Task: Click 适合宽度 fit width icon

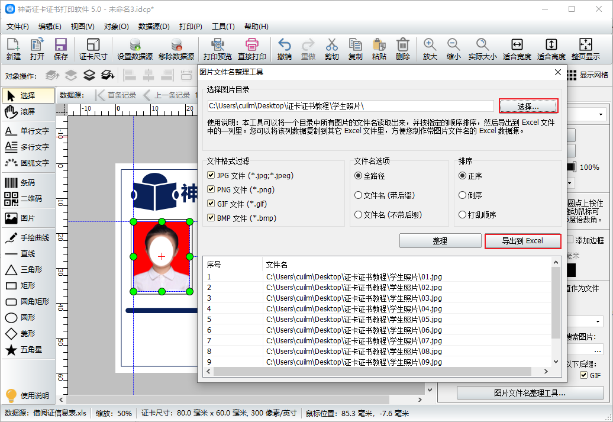Action: [517, 49]
